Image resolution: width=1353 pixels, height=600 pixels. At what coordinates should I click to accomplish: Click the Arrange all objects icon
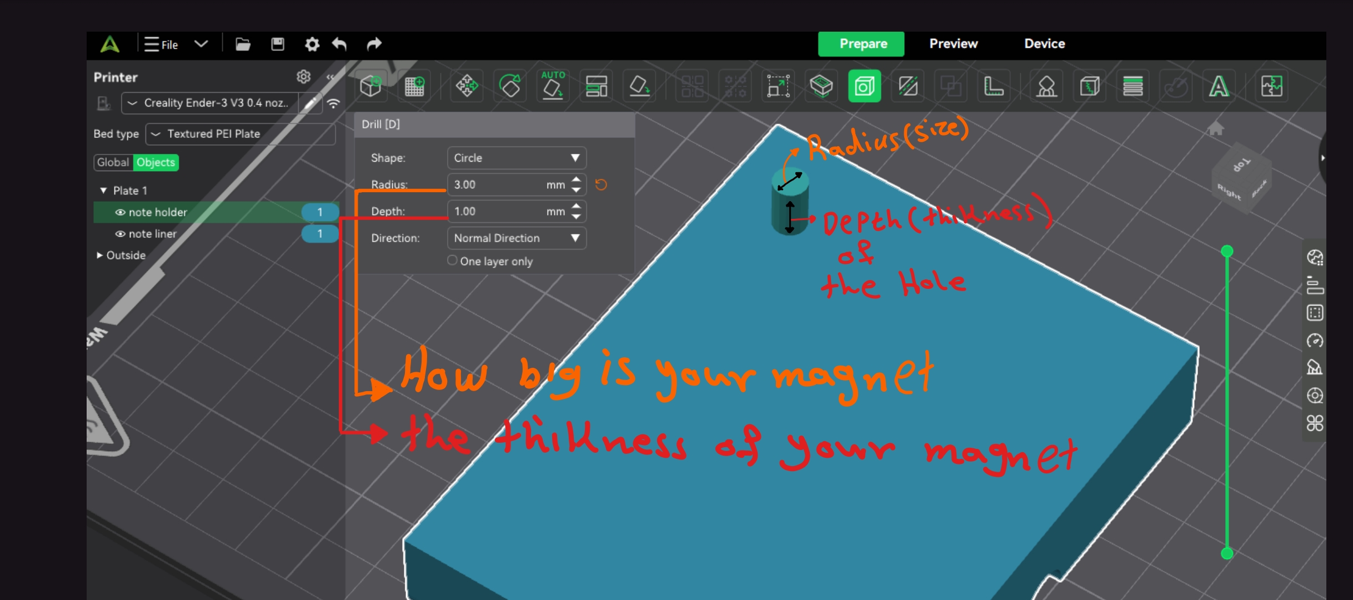click(x=596, y=86)
